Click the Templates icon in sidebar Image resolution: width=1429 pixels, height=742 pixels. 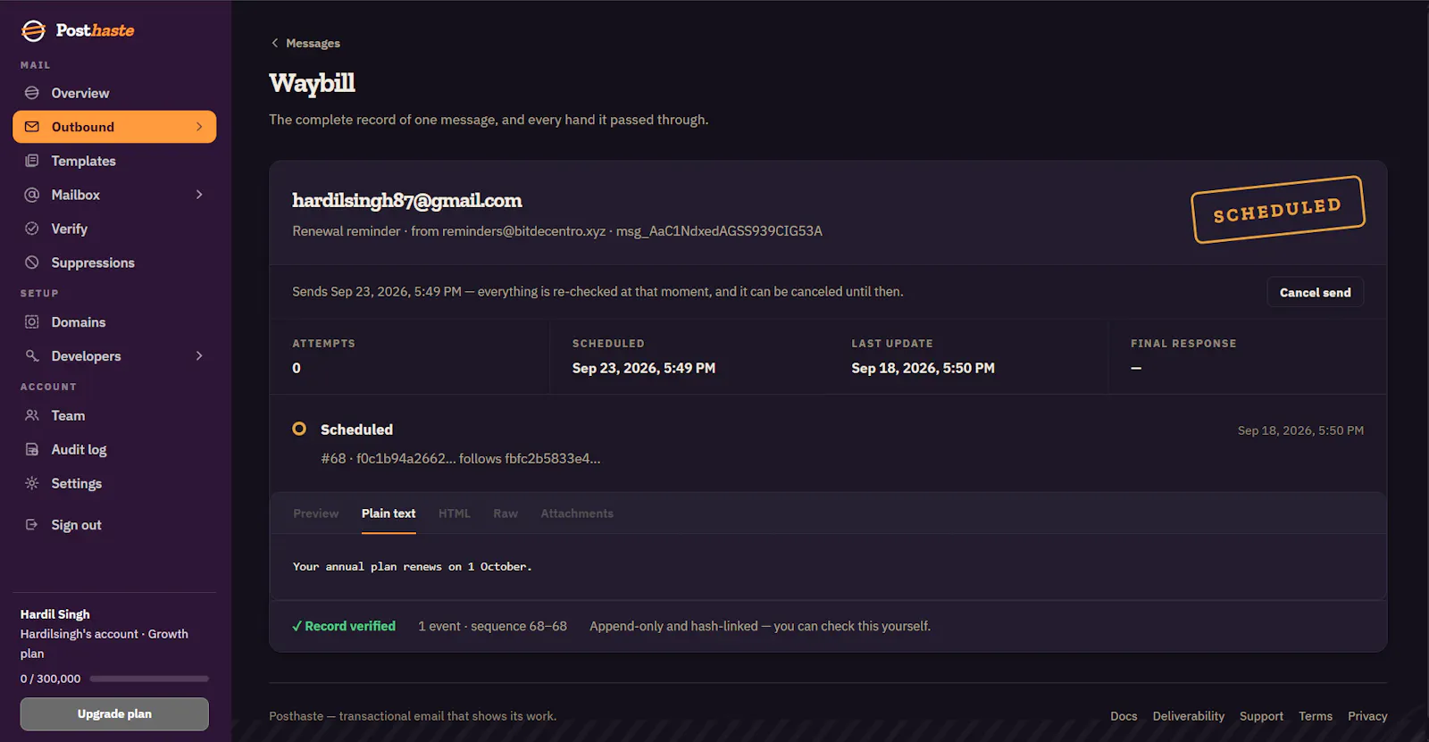pos(32,161)
